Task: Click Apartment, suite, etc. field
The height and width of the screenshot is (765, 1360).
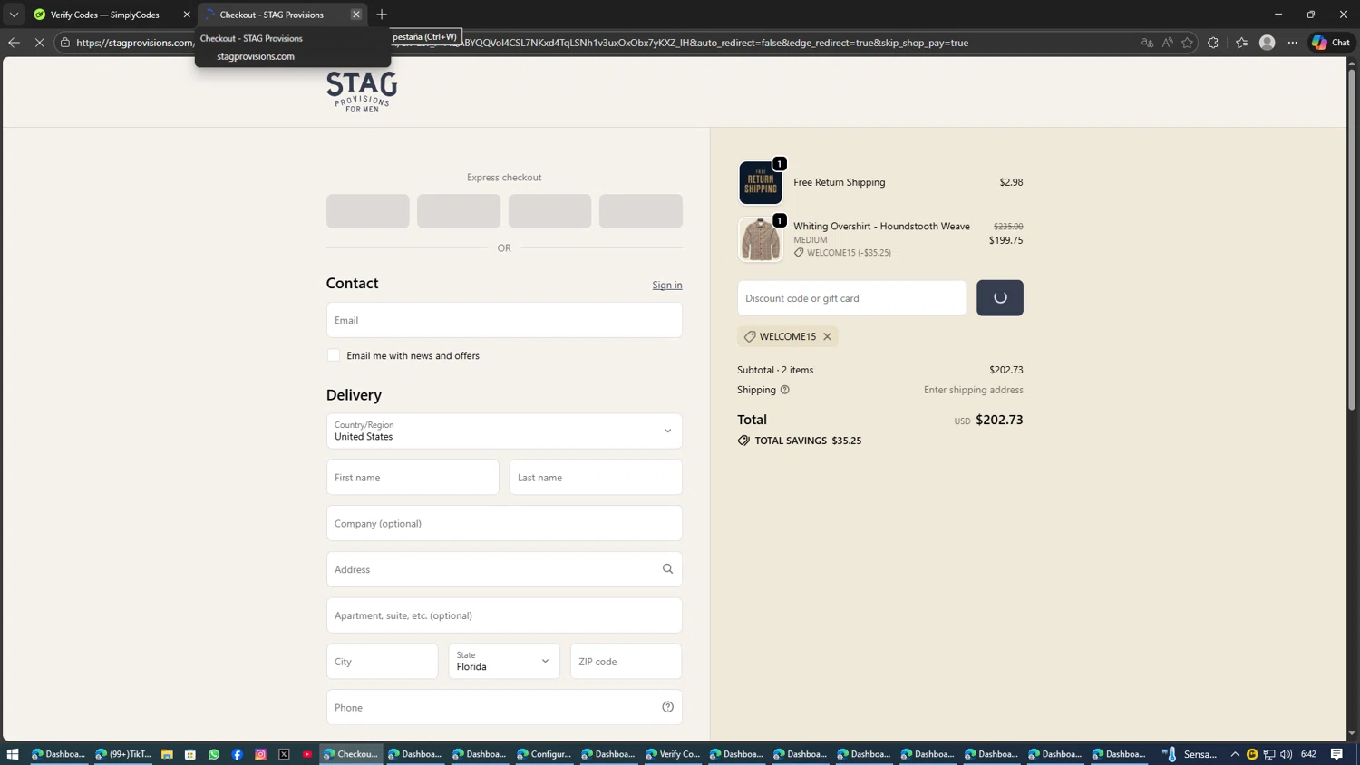Action: tap(504, 615)
